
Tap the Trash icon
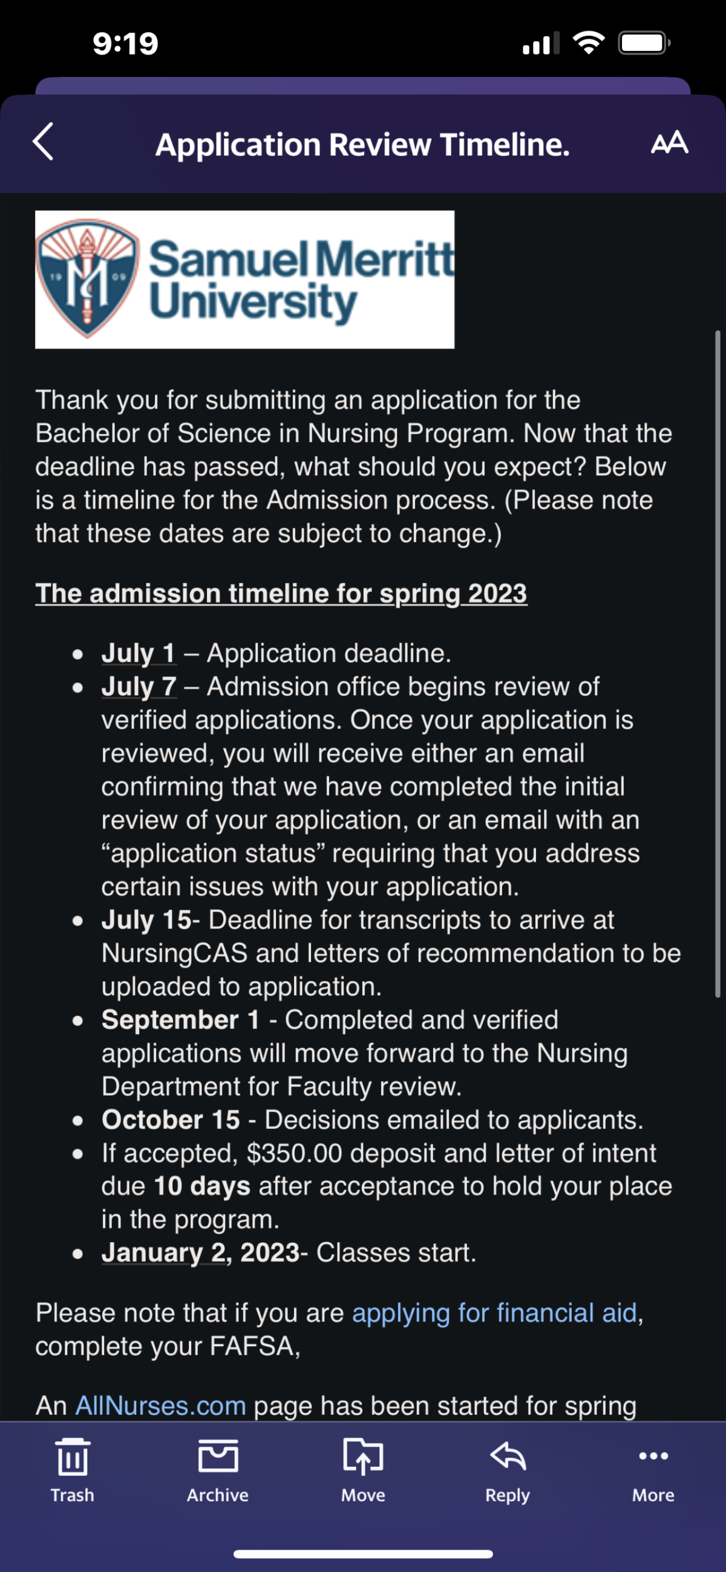point(73,1456)
